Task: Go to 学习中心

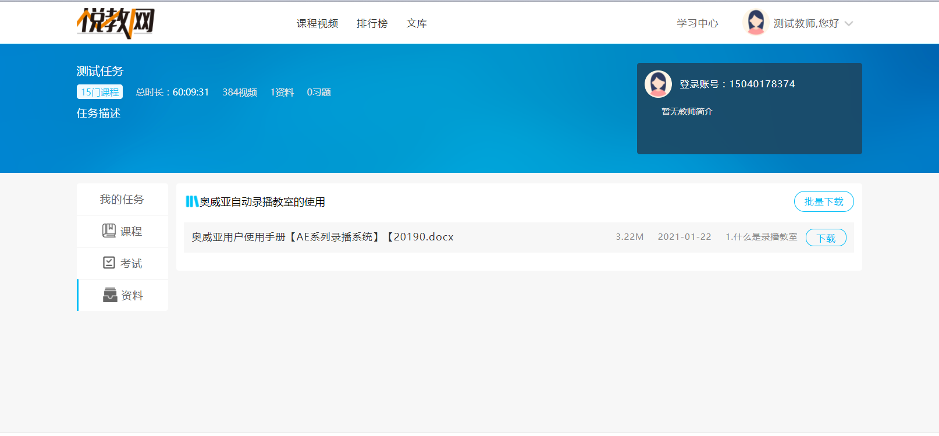Action: point(697,23)
